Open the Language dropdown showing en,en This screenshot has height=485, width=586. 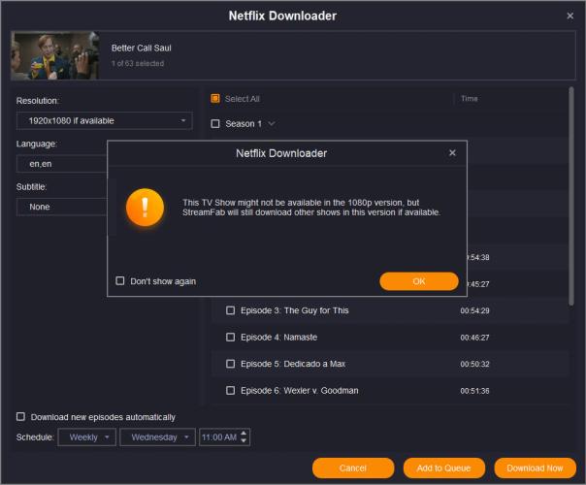coord(62,164)
